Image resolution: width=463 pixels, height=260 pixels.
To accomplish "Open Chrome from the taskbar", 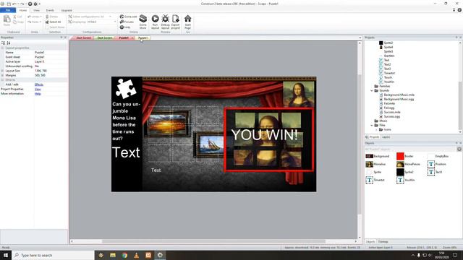I will (124, 255).
